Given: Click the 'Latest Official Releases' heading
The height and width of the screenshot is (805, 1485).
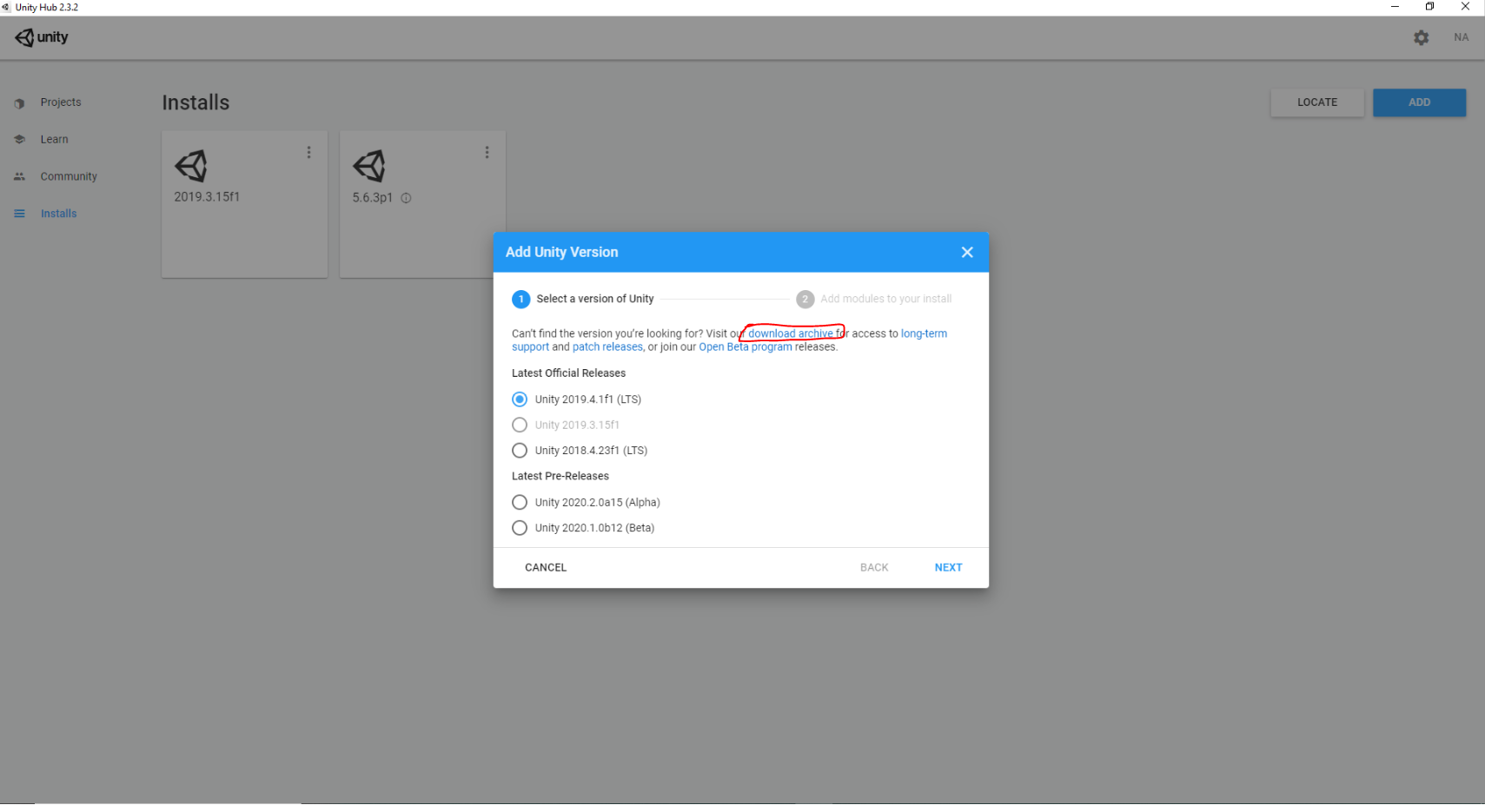Looking at the screenshot, I should 568,373.
